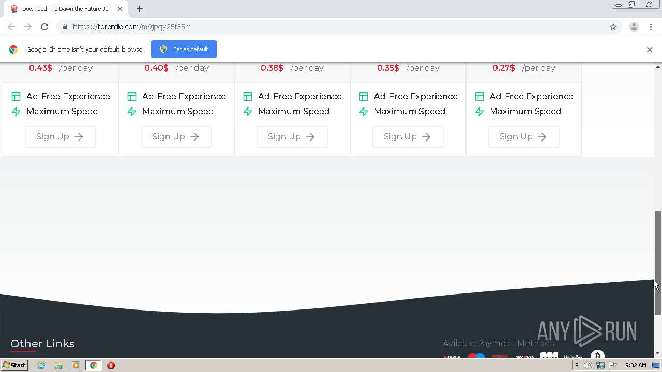Click Sign Up under the 0.40$ plan

tap(176, 137)
